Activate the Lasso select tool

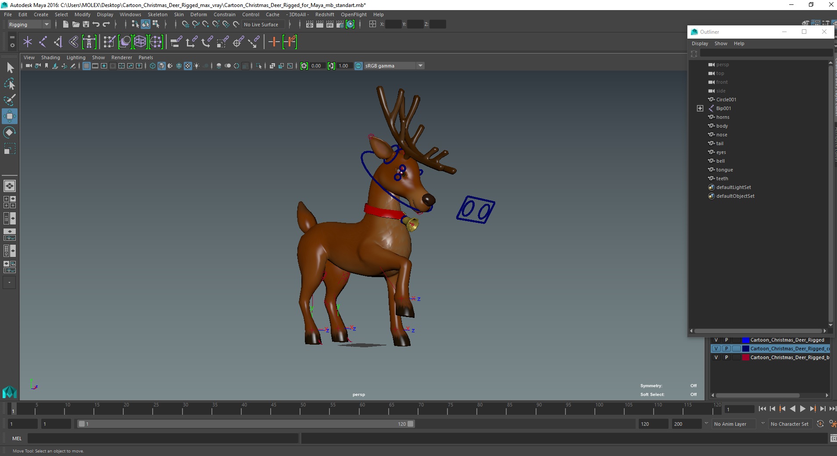pyautogui.click(x=10, y=84)
